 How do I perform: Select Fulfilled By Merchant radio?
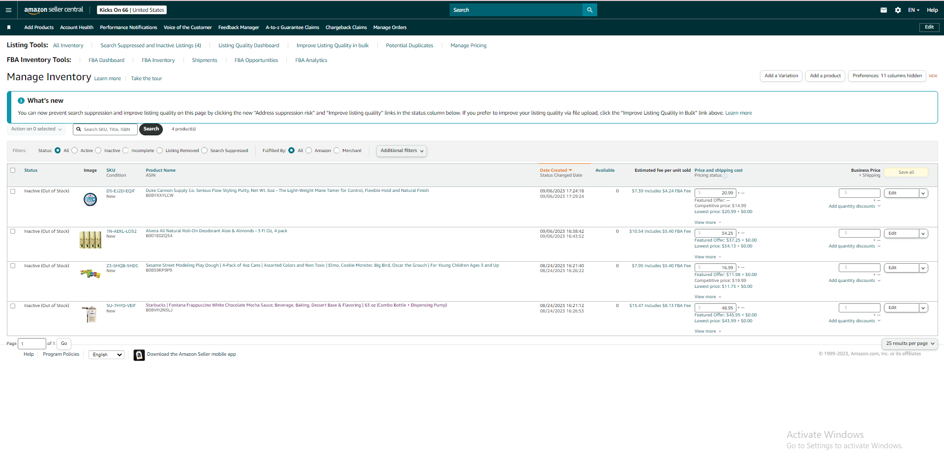(336, 151)
